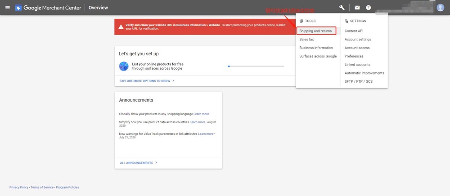Open the mail notifications icon
Screen dimensions: 450x196
click(x=357, y=8)
